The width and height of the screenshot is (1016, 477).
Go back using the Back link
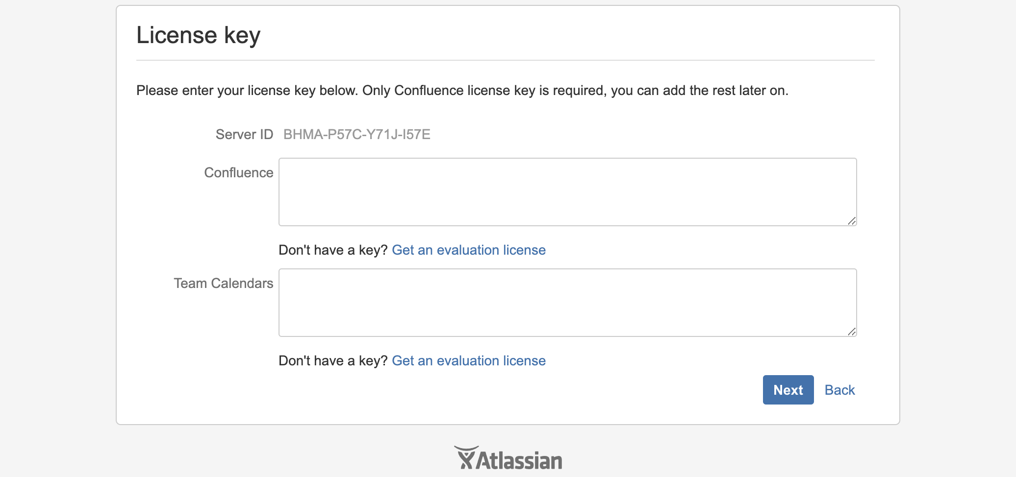coord(839,390)
